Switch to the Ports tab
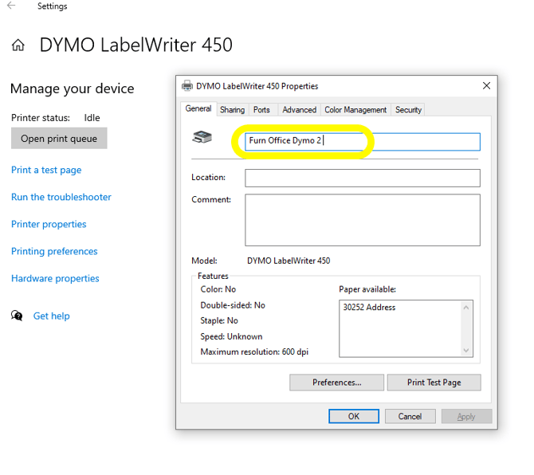Screen dimensions: 534x475 click(261, 110)
